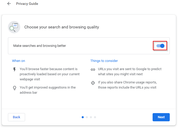Viewport: 180px width, 130px height.
Task: Click the lightning bolt faster-browsing icon
Action: [14, 69]
